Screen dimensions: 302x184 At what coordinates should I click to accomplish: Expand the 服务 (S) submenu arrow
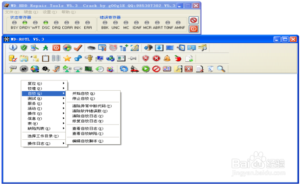coord(64,103)
